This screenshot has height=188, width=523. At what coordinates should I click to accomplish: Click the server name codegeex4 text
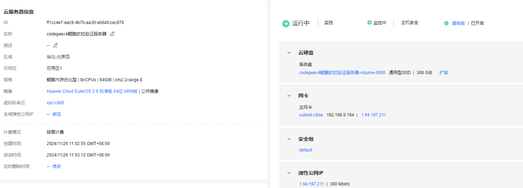(x=77, y=34)
